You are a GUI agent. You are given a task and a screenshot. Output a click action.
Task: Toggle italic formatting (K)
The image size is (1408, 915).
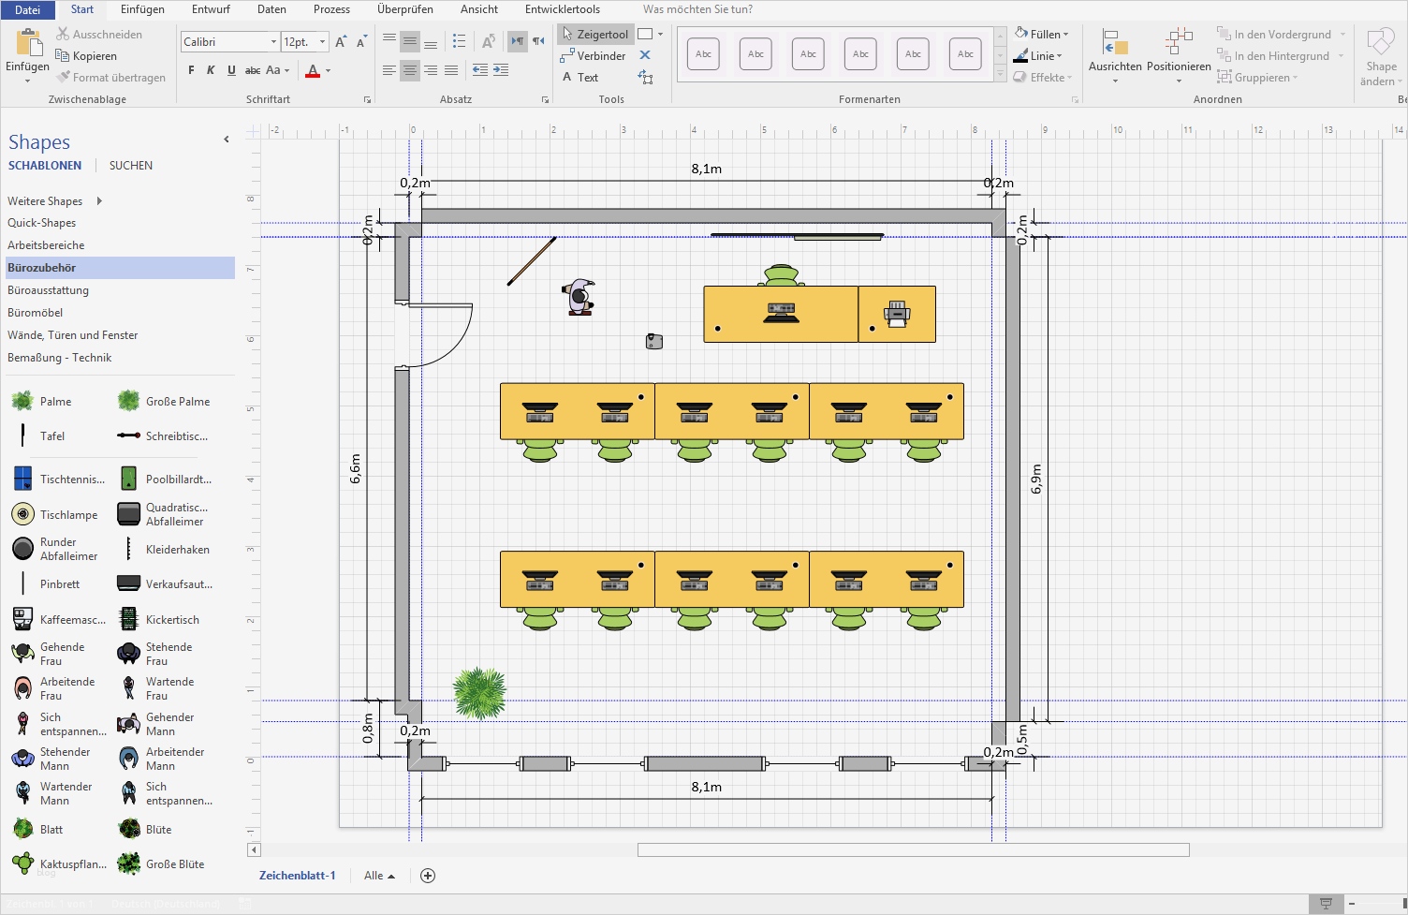(211, 70)
